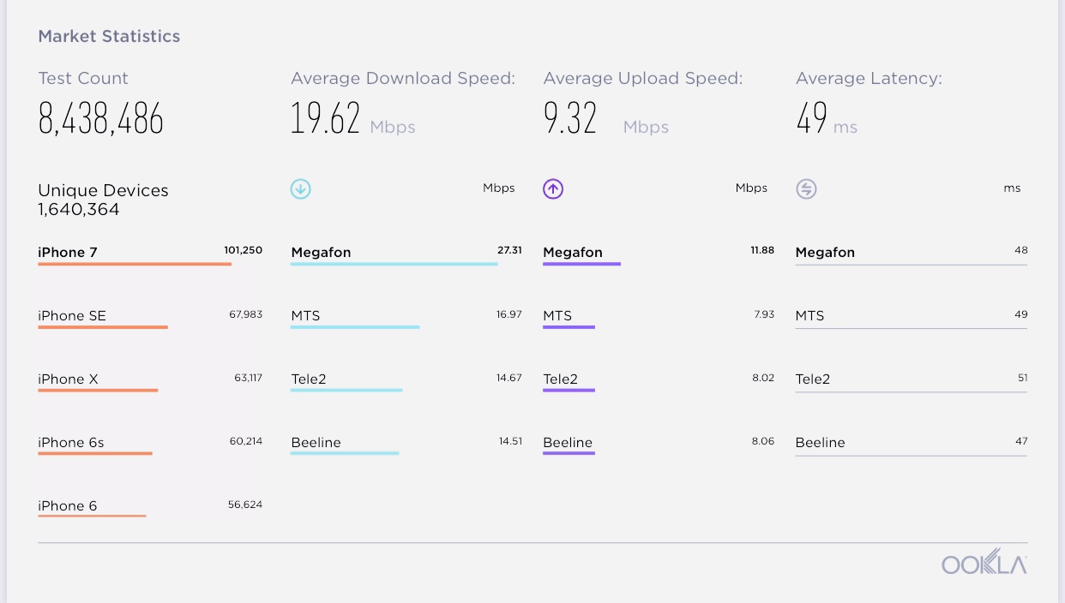Click Megafon in download speed column
Image resolution: width=1065 pixels, height=603 pixels.
pos(322,253)
